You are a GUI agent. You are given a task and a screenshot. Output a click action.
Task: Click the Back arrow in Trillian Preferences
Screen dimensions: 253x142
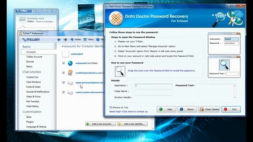pyautogui.click(x=59, y=39)
